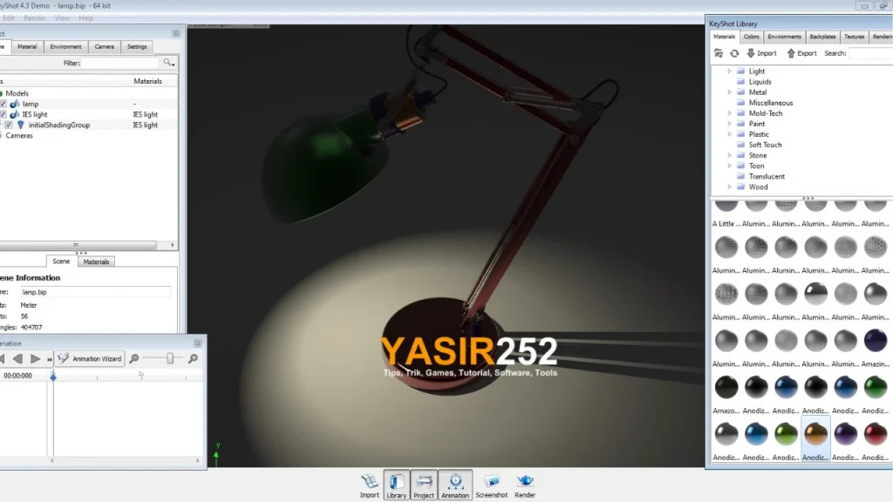Click the library refresh icon
This screenshot has width=893, height=502.
click(x=734, y=53)
